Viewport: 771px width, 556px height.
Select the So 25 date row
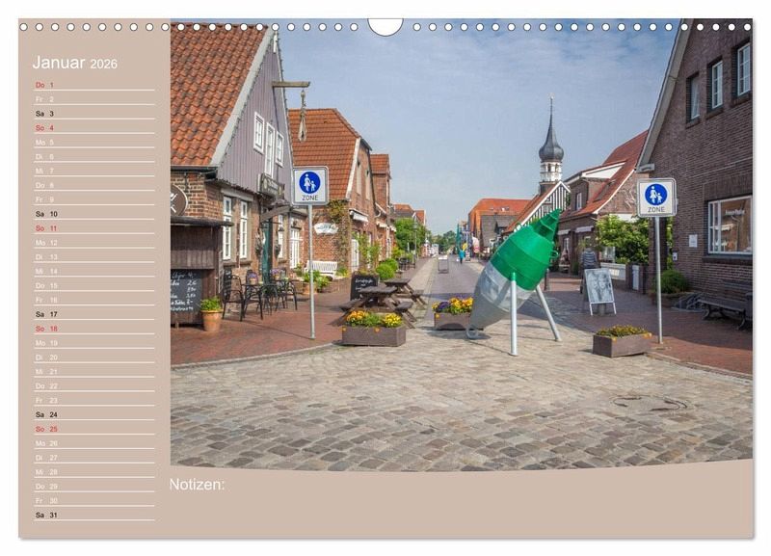(93, 429)
